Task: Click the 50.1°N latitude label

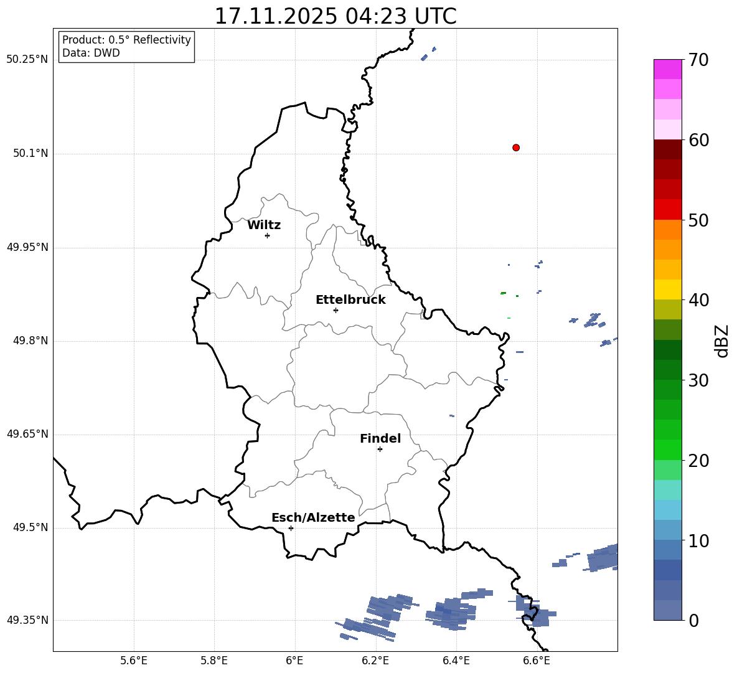Action: pyautogui.click(x=31, y=153)
